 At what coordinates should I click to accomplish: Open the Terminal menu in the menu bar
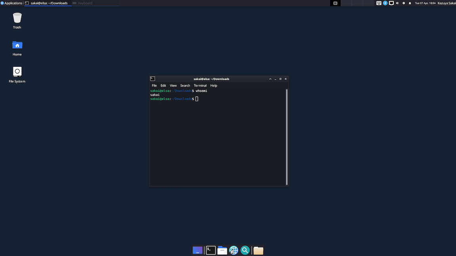(200, 85)
